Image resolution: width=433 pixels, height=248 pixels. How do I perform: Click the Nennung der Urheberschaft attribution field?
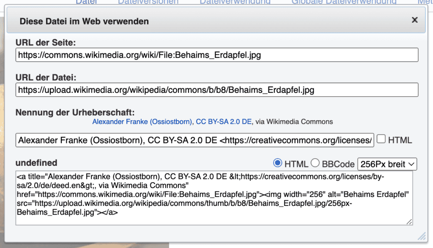(x=195, y=140)
